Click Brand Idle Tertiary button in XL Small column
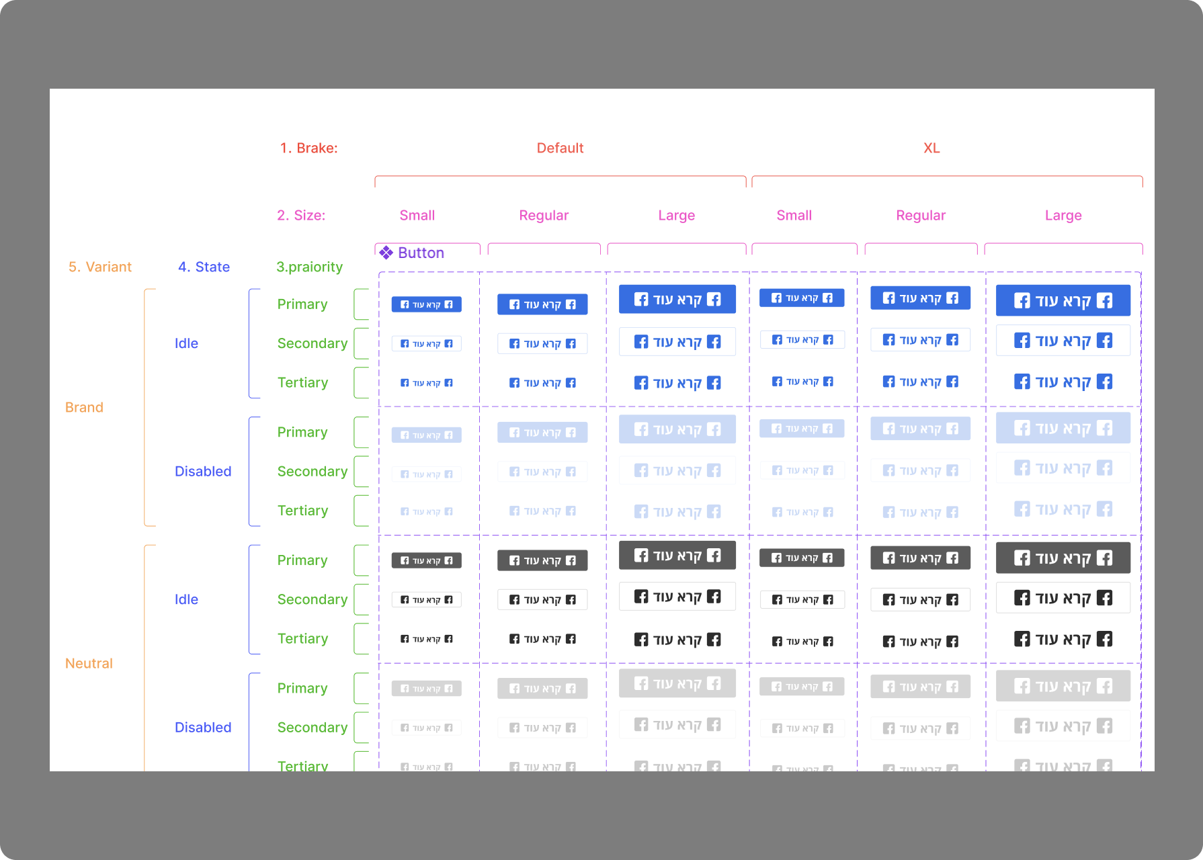The width and height of the screenshot is (1203, 860). click(802, 382)
